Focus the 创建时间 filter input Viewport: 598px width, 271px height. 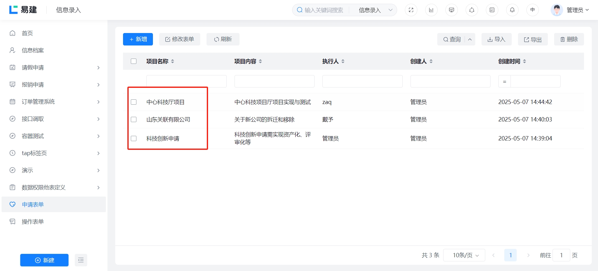click(x=535, y=81)
